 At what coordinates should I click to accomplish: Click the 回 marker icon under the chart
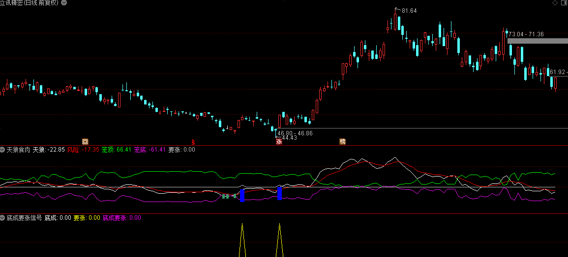(85, 142)
